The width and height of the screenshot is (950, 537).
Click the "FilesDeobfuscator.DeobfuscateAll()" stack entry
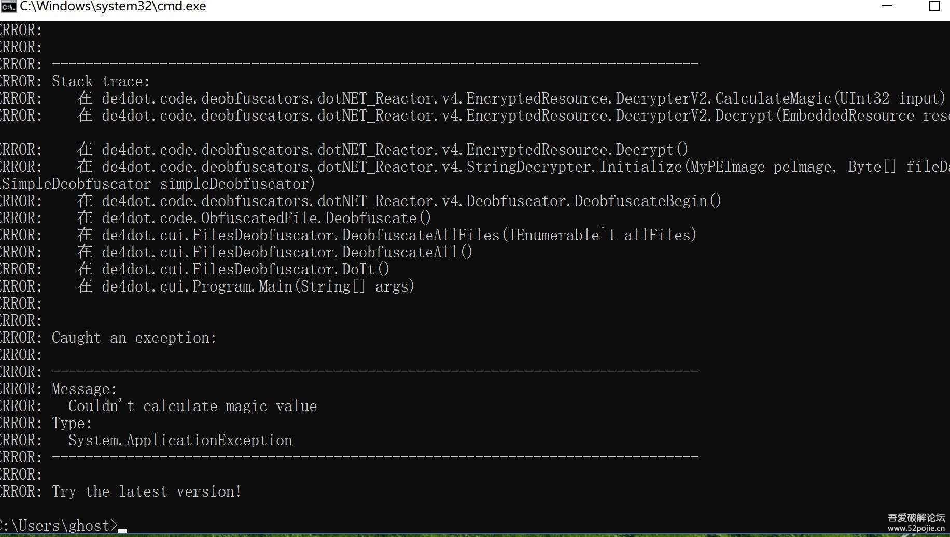[x=287, y=252]
